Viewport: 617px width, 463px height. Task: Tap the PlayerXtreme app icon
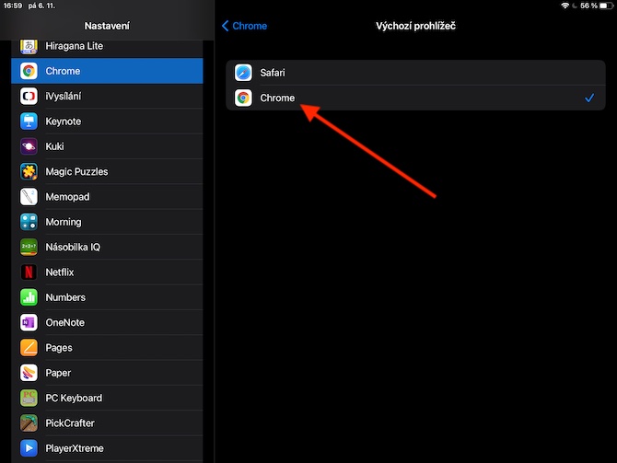29,448
